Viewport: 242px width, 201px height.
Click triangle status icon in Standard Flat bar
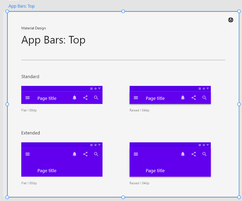[x=100, y=89]
